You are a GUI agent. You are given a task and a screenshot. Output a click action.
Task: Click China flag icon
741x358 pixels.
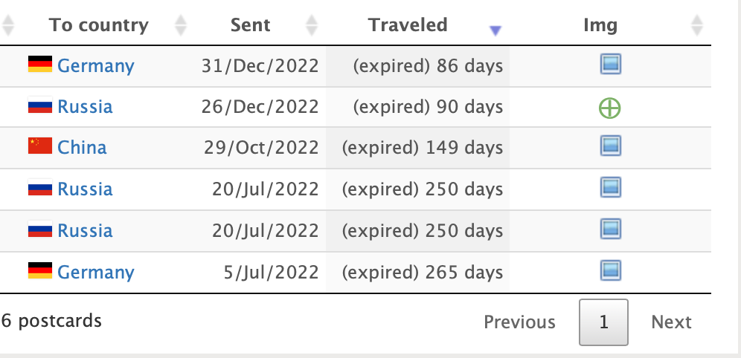pyautogui.click(x=40, y=146)
